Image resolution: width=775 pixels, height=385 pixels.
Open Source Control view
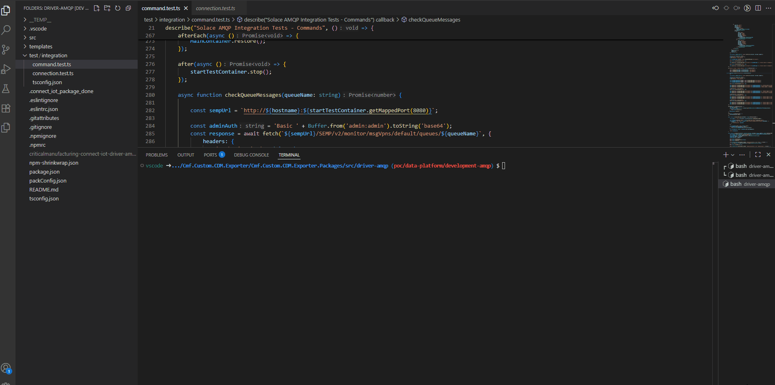click(x=6, y=50)
